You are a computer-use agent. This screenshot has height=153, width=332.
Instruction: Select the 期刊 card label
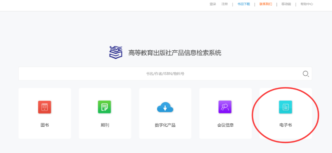pos(105,125)
